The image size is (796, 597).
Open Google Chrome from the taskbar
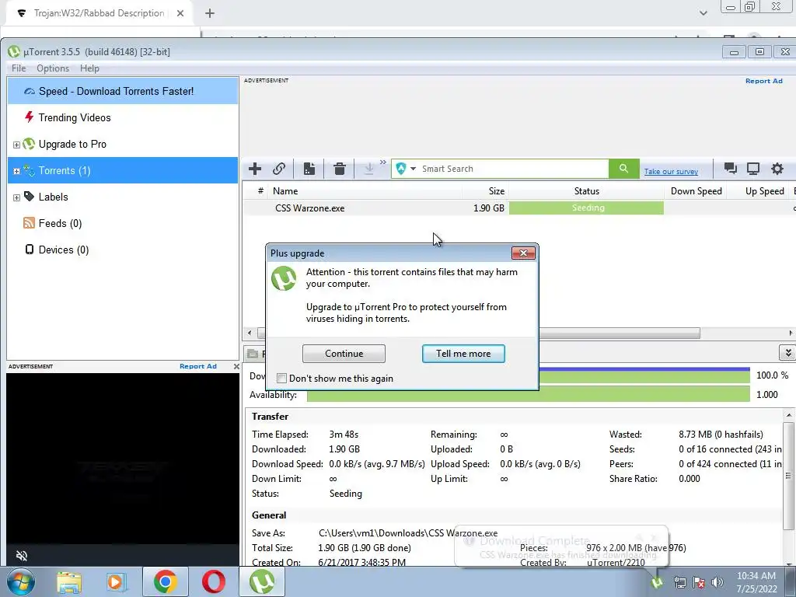click(x=165, y=581)
